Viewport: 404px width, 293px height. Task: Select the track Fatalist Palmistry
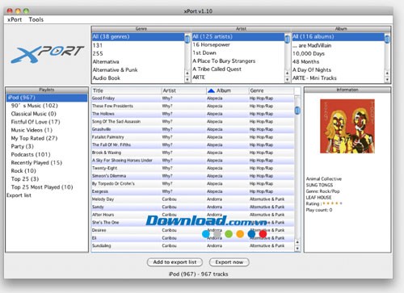193,137
